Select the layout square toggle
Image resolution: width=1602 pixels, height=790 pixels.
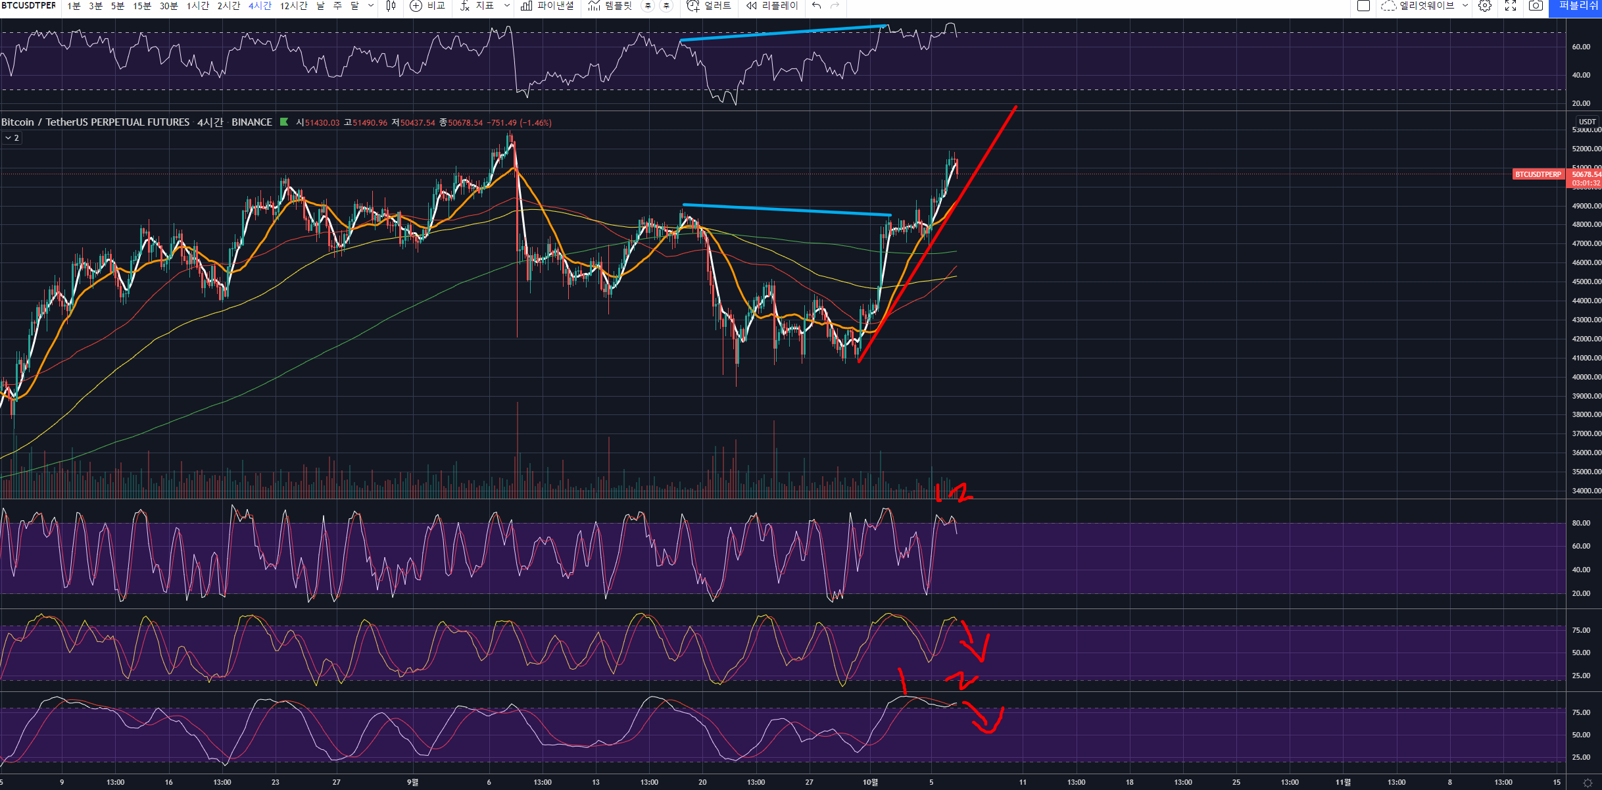tap(1363, 6)
